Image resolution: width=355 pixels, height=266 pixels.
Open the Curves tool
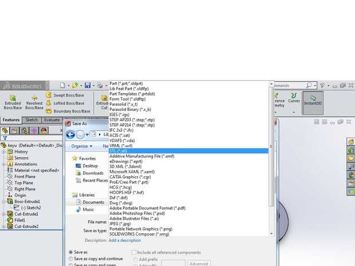click(x=294, y=98)
